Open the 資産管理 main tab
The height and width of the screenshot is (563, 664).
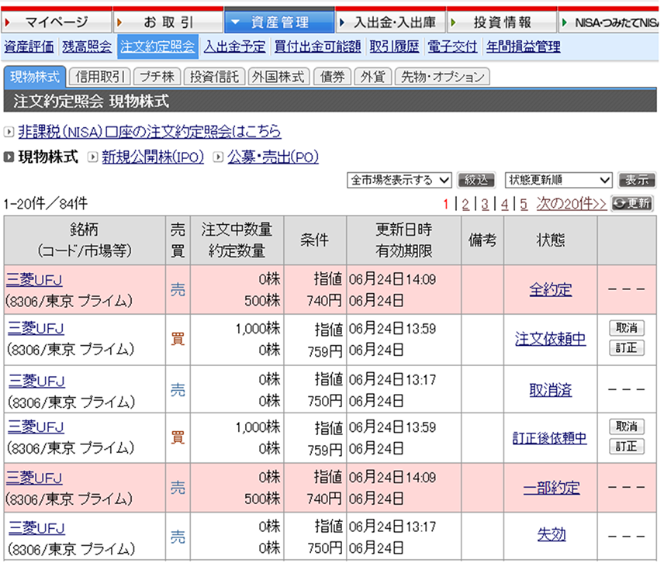[x=279, y=22]
